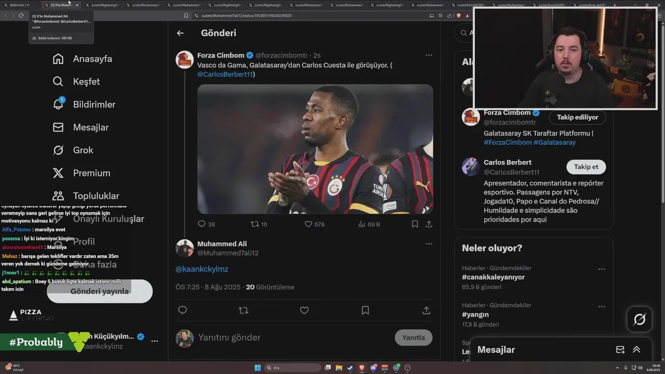The image size is (665, 374).
Task: Open Carlos Berbert's profile name
Action: (508, 162)
